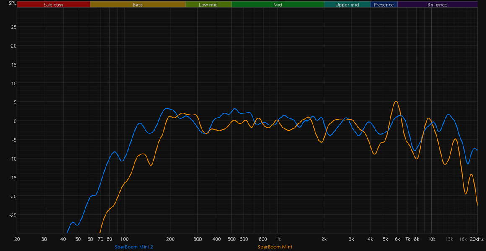
Task: Select the 600 frequency axis label
Action: 243,239
